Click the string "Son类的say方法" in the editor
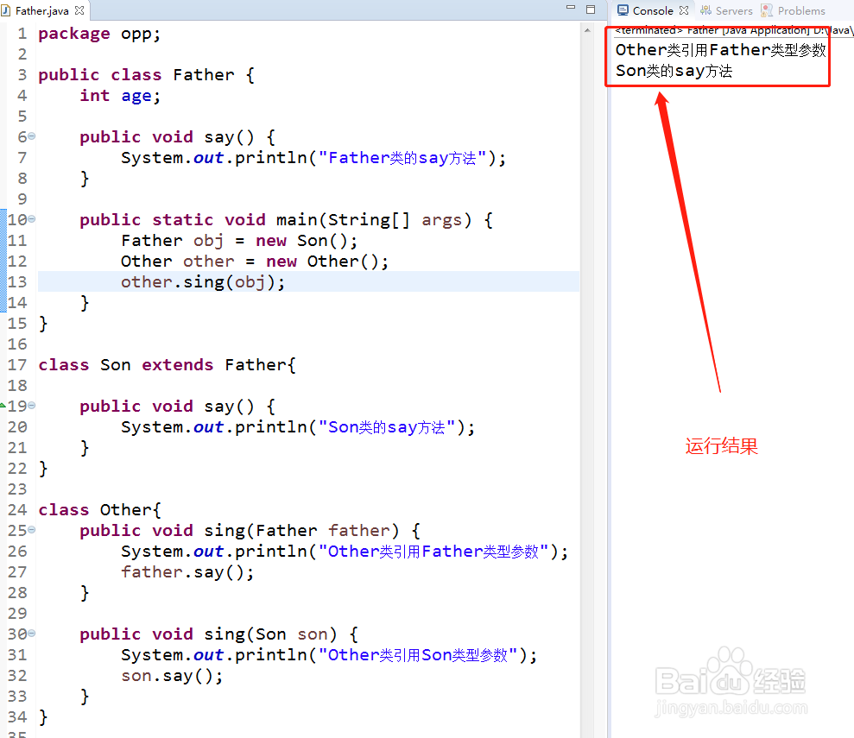The image size is (854, 738). point(387,427)
